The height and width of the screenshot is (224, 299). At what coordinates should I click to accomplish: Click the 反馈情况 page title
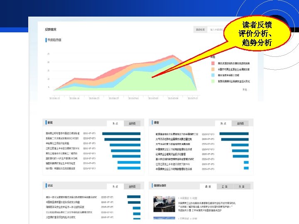(51, 29)
